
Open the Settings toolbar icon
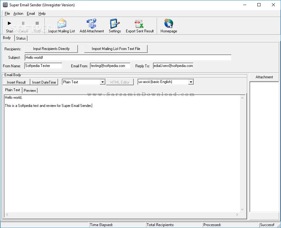[x=115, y=23]
